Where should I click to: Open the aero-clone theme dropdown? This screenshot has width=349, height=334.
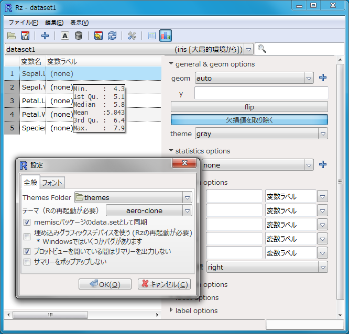pos(187,210)
